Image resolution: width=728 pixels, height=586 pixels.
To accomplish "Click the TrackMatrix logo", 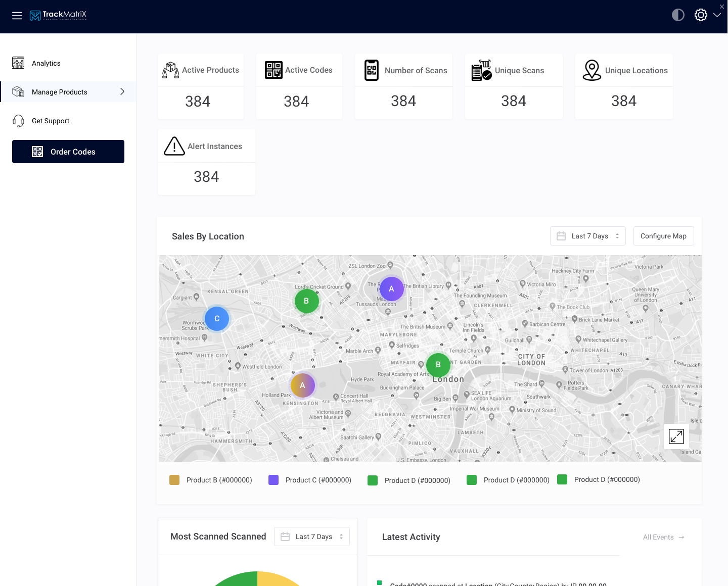I will (x=58, y=15).
